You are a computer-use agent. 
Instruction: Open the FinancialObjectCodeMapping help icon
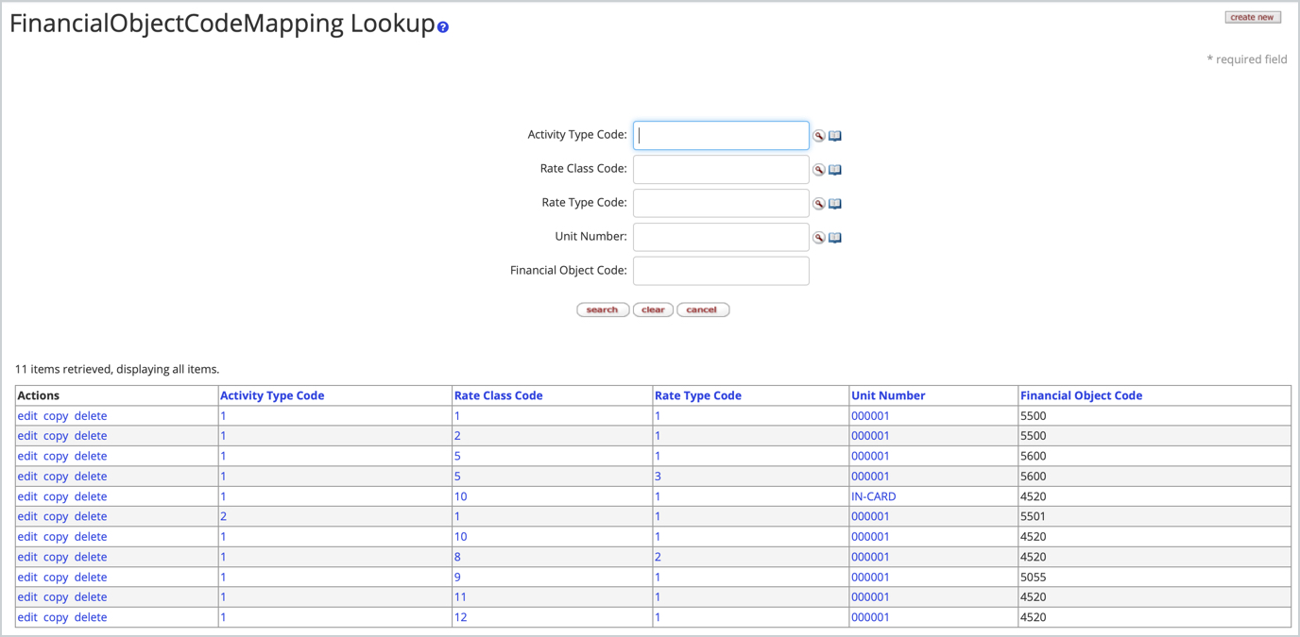[442, 28]
